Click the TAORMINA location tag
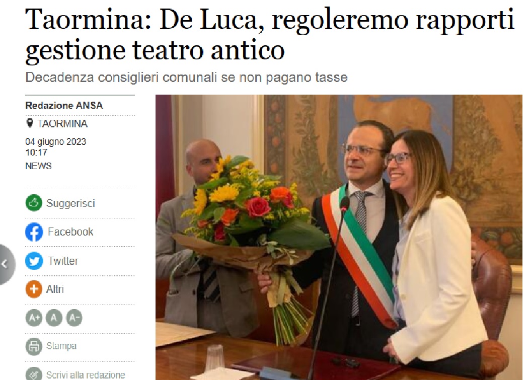The height and width of the screenshot is (380, 529). pyautogui.click(x=62, y=124)
